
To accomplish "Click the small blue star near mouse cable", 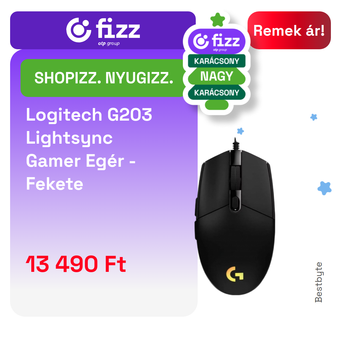I will coord(240,131).
